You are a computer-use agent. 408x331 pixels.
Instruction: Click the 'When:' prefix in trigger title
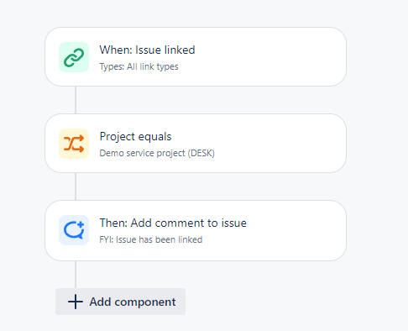116,50
